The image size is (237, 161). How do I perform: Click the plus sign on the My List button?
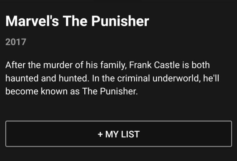click(x=100, y=134)
